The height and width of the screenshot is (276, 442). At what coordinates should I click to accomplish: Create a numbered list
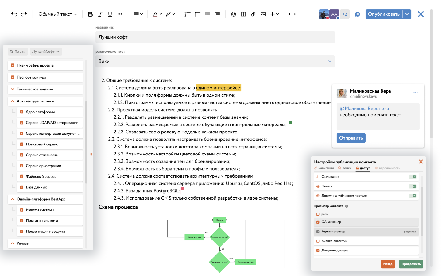[188, 14]
